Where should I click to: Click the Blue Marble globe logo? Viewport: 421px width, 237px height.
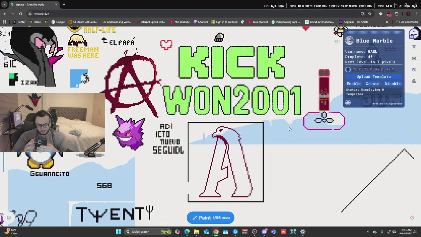point(350,41)
